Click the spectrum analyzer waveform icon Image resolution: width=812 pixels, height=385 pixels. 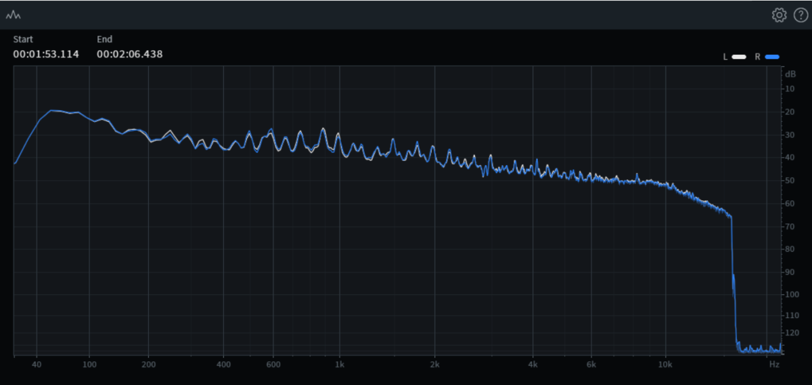pos(13,15)
